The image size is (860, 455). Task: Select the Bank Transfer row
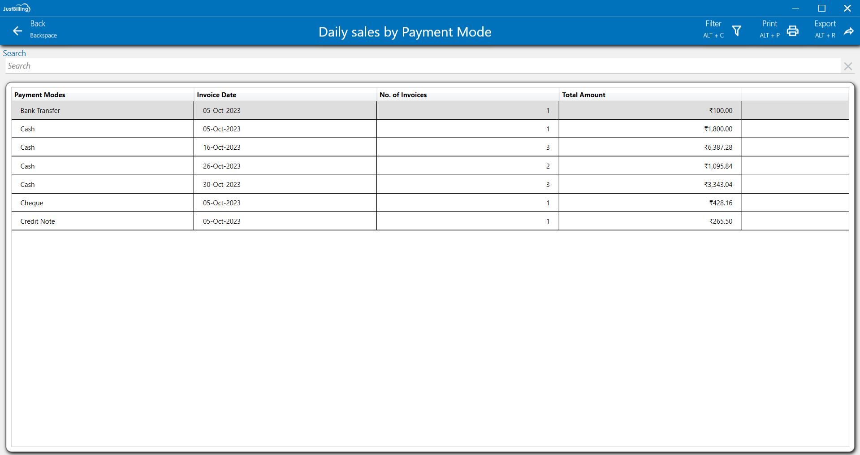tap(40, 111)
